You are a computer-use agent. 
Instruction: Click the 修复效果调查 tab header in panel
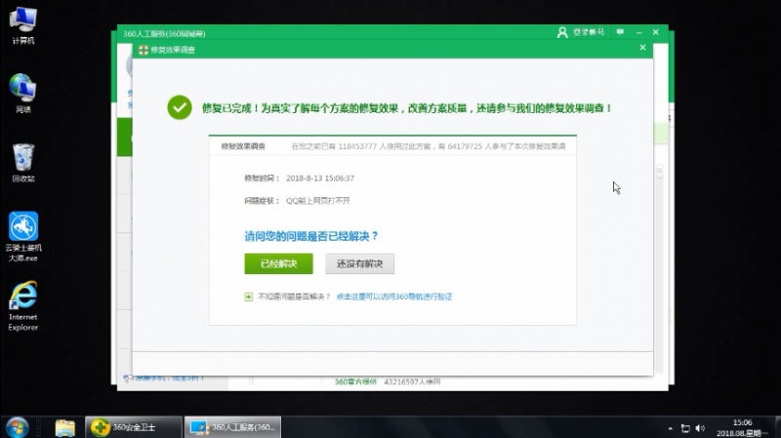(x=243, y=146)
